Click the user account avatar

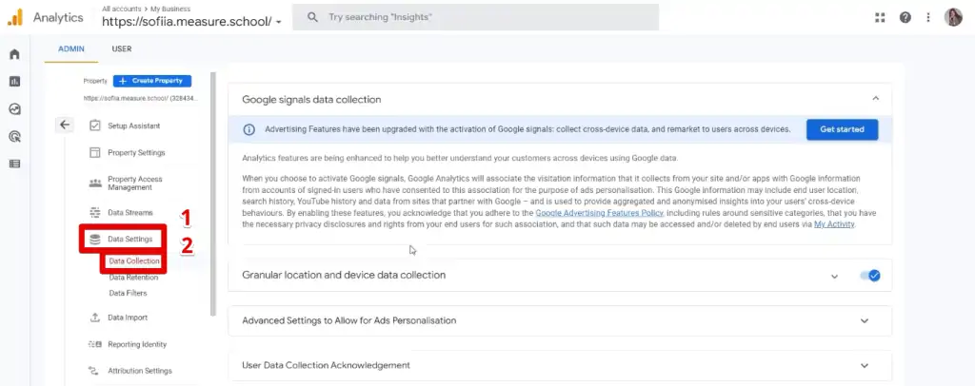point(952,17)
